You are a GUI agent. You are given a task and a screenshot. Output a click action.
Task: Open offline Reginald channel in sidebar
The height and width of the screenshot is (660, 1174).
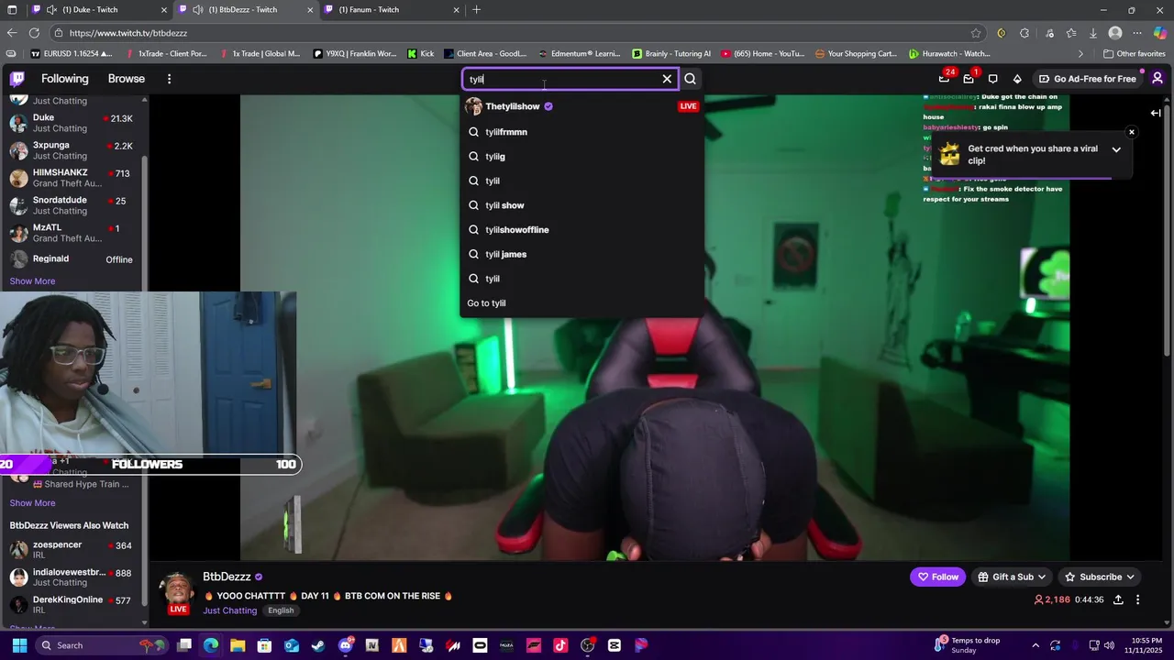pyautogui.click(x=72, y=259)
